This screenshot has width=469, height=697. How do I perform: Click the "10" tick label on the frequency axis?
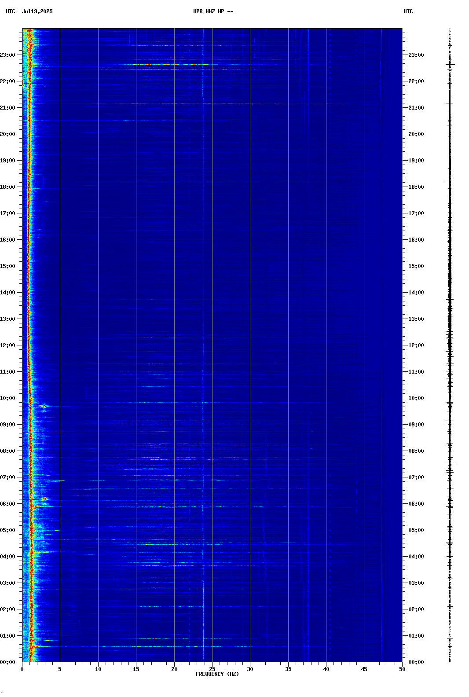point(98,669)
